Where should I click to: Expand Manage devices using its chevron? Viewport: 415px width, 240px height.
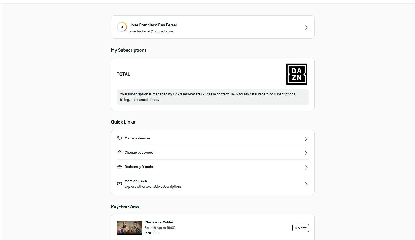tap(306, 139)
